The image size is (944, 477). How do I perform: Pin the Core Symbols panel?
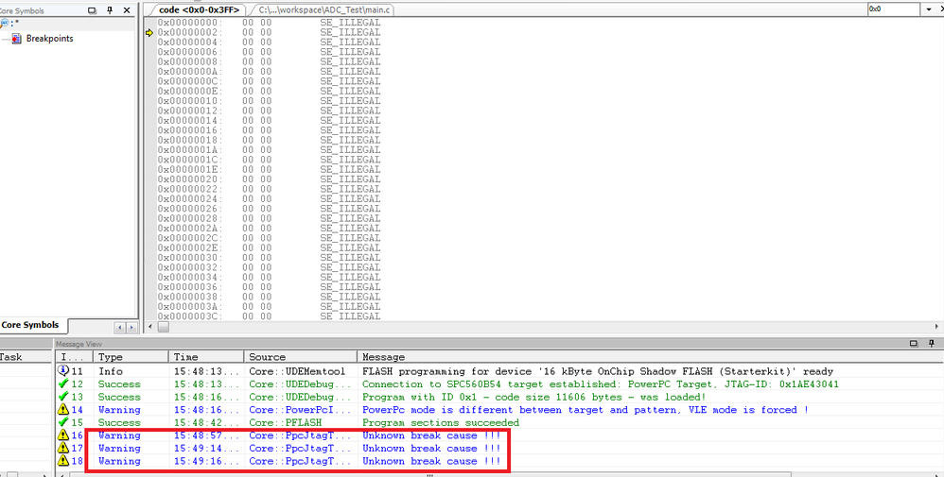point(110,10)
